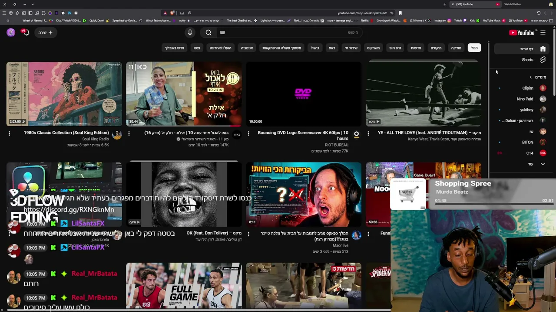
Task: Start voice search with the microphone icon
Action: pos(190,32)
